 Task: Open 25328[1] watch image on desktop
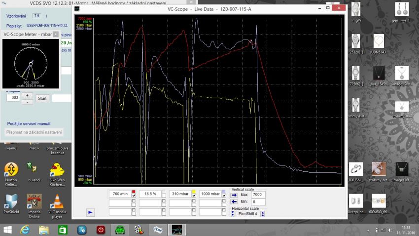356,44
